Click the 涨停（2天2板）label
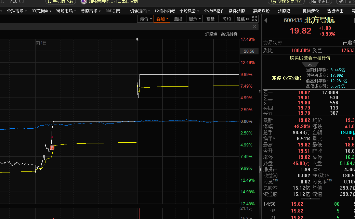This screenshot has height=219, width=355. [287, 78]
